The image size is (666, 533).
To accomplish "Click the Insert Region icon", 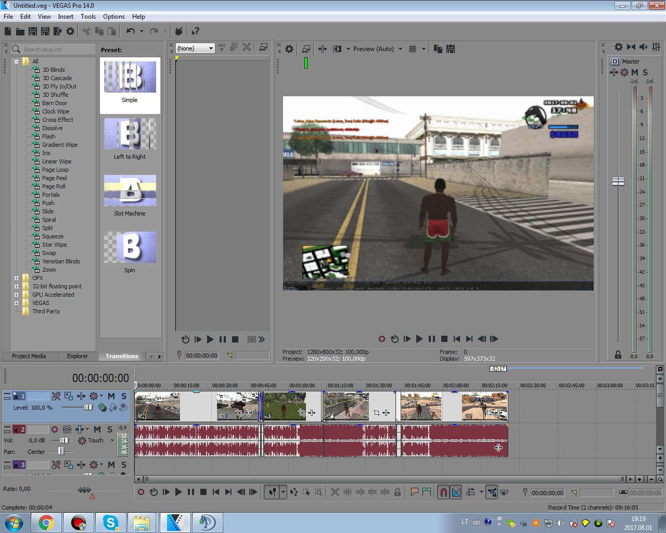I will (427, 492).
